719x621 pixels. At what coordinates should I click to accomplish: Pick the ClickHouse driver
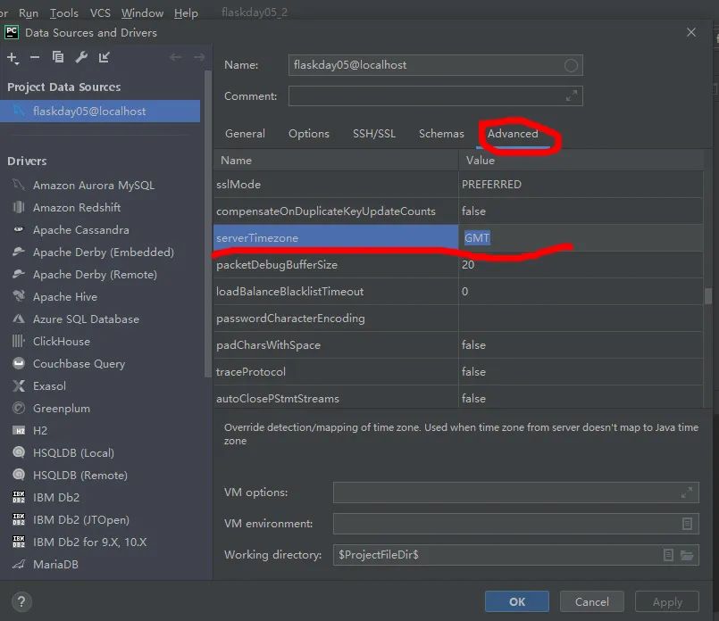[x=61, y=342]
